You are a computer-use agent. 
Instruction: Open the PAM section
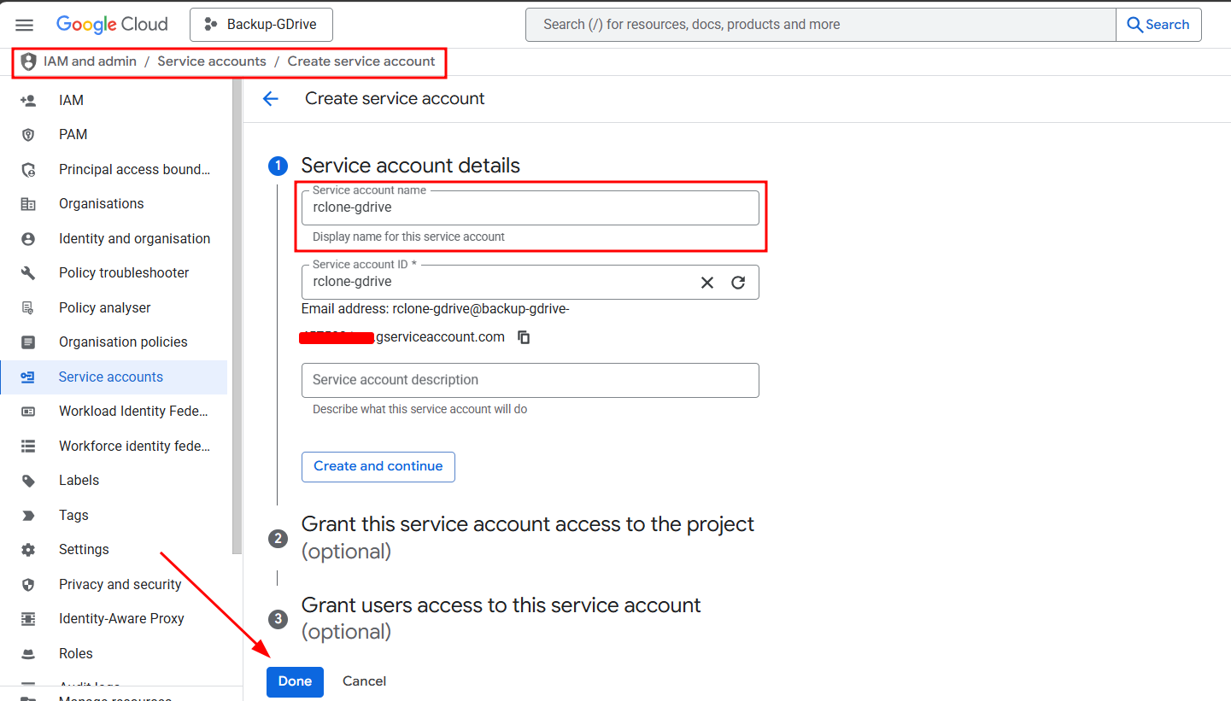click(x=73, y=134)
